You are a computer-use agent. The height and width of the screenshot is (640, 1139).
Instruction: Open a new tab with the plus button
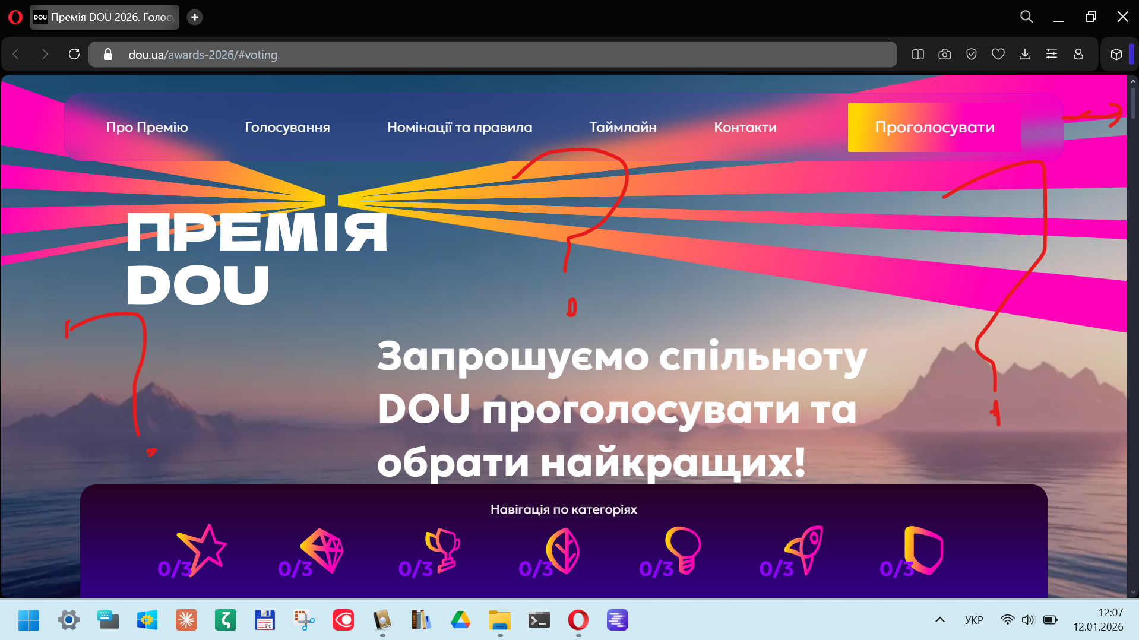pyautogui.click(x=194, y=17)
